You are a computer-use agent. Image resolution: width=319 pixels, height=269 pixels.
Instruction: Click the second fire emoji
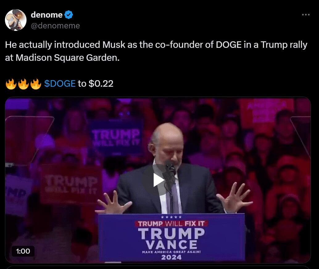pyautogui.click(x=23, y=84)
